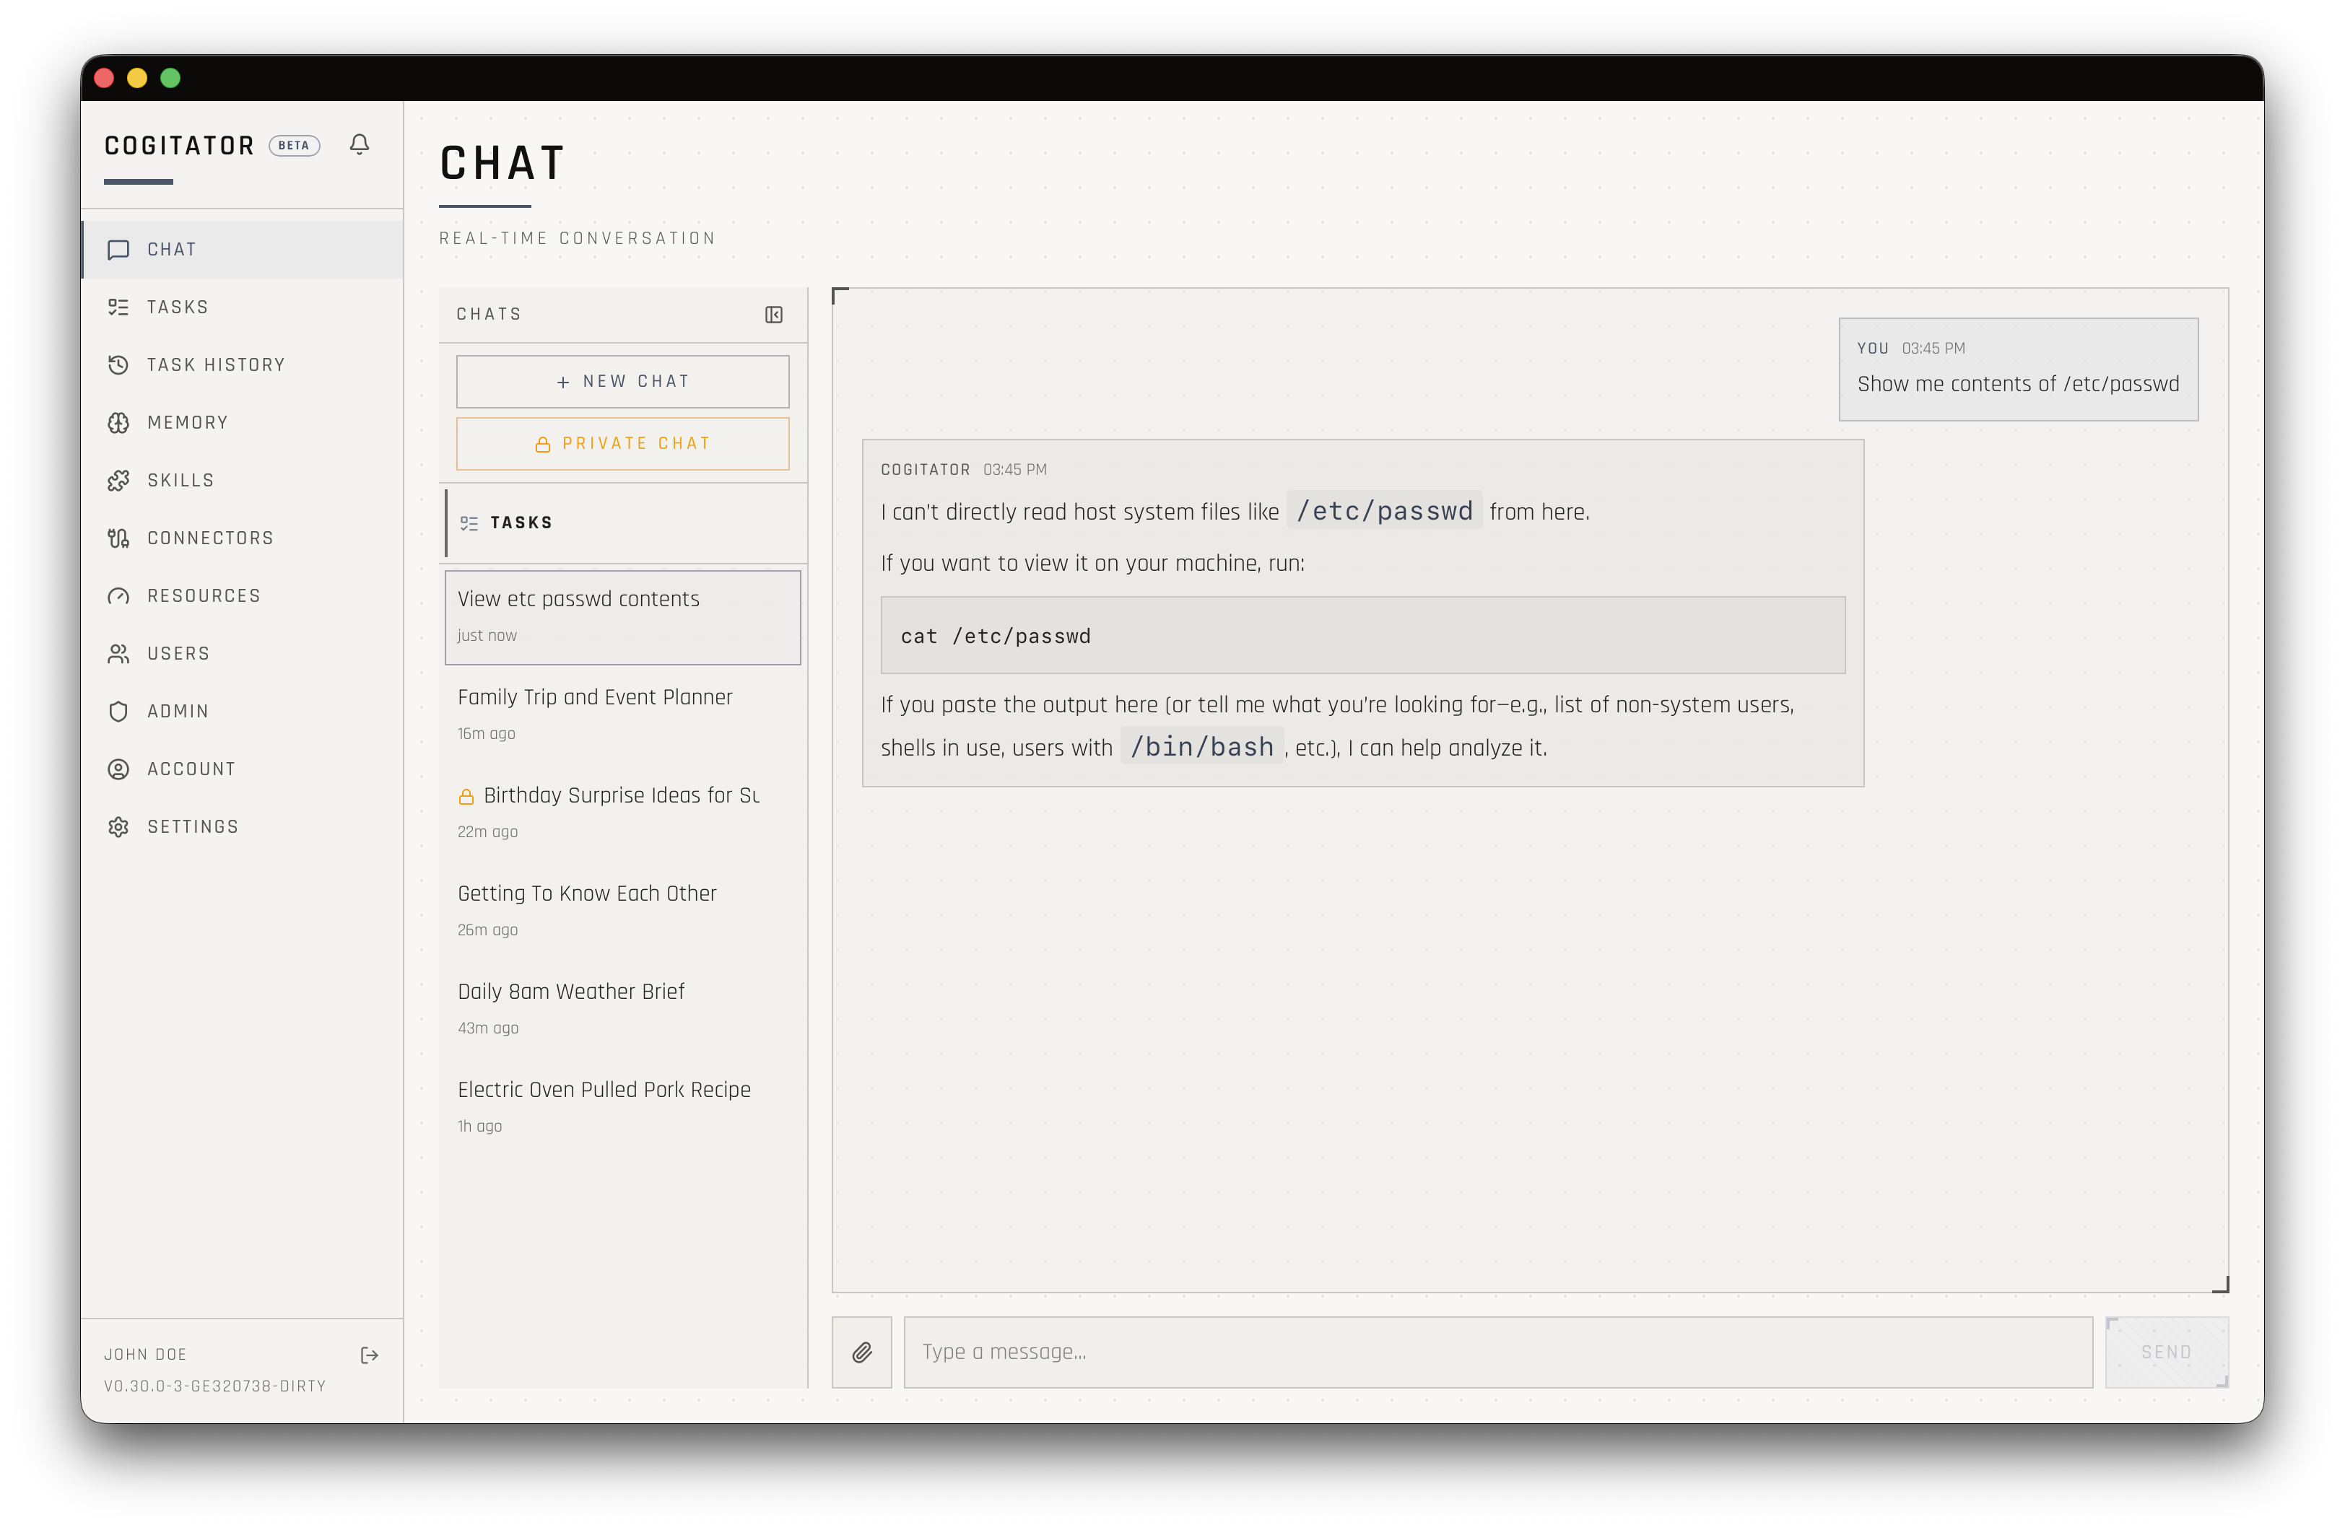Click the 'cat /etc/passwd' code block

(1362, 635)
